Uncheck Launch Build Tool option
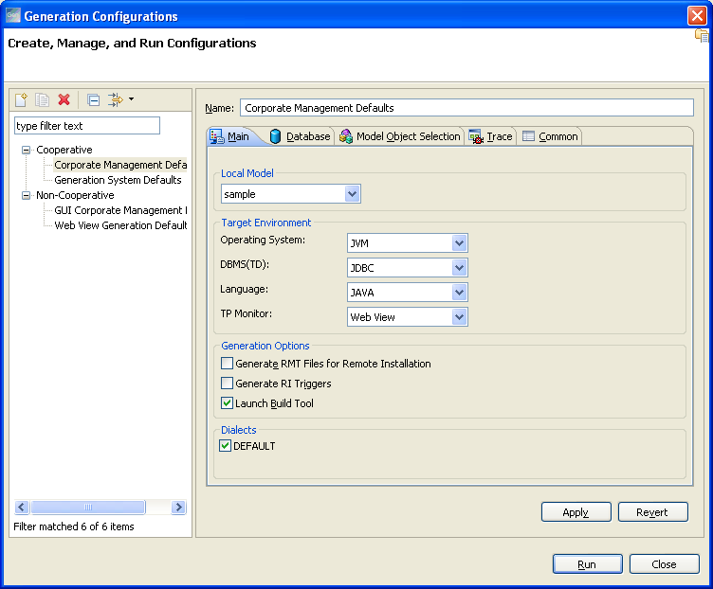The image size is (713, 589). click(227, 402)
